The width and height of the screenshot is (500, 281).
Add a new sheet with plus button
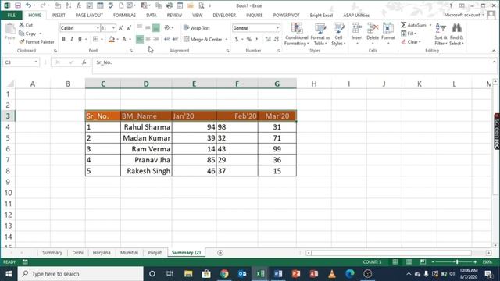click(x=220, y=253)
